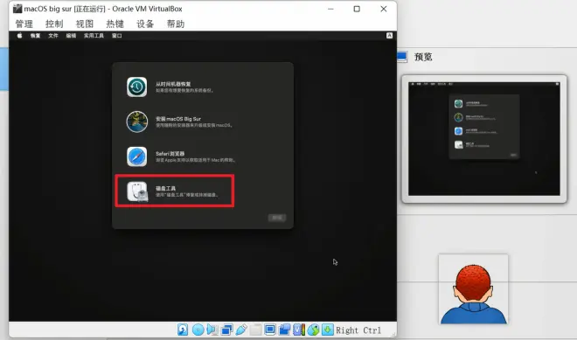Image resolution: width=577 pixels, height=340 pixels.
Task: Click the USB devices status icon
Action: tap(241, 330)
